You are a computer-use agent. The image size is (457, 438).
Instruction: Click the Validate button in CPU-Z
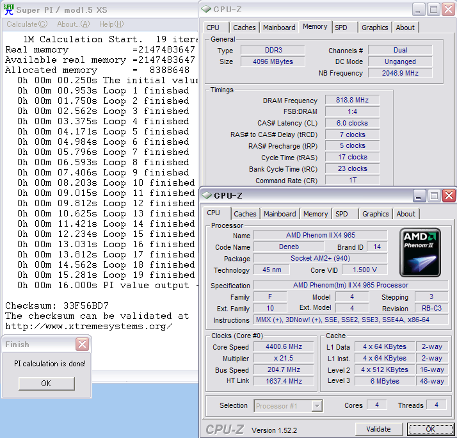379,429
